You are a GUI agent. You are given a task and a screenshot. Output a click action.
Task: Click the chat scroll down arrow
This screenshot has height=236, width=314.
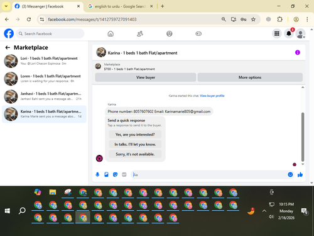pos(303,164)
